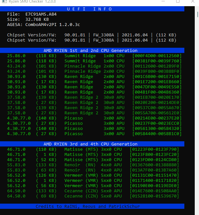Click version 56.52.0 in 126 KB row
199x215 pixels.
tap(16, 175)
